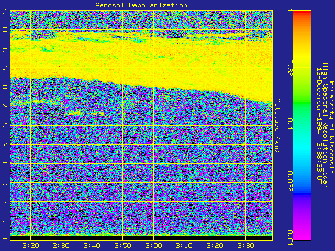Screen dimensions: 335x251
Task: Click altitude axis label 10
Action: pos(5,49)
